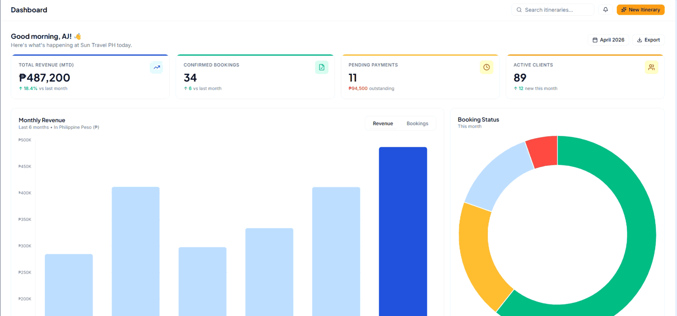Click the 89 active clients value
Viewport: 677px width, 316px height.
(x=520, y=78)
